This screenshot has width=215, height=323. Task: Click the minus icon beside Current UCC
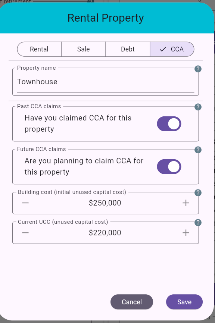coord(25,232)
